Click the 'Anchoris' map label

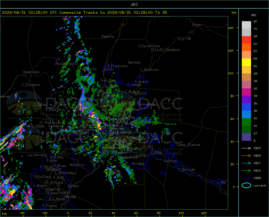click(x=77, y=165)
